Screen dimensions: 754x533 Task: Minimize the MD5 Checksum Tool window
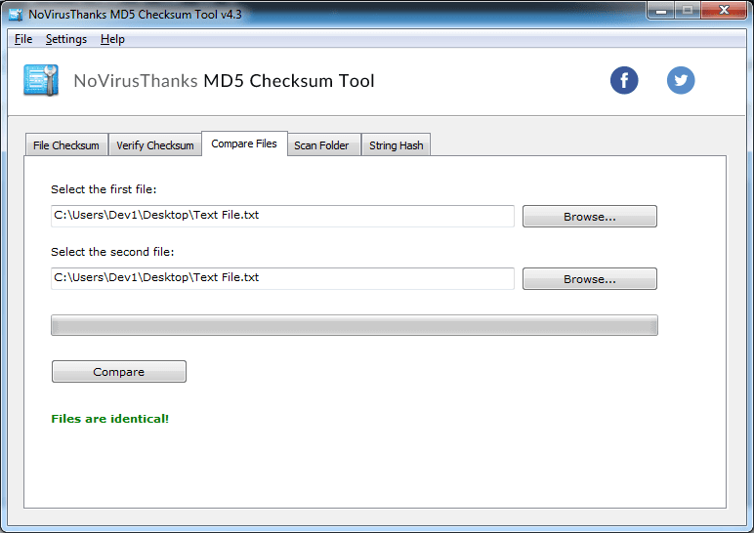tap(661, 10)
